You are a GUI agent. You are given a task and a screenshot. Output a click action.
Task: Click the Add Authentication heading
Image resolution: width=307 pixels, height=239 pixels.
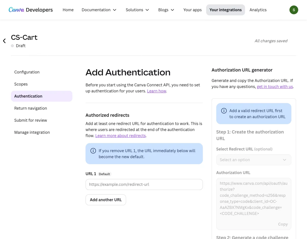pyautogui.click(x=128, y=72)
